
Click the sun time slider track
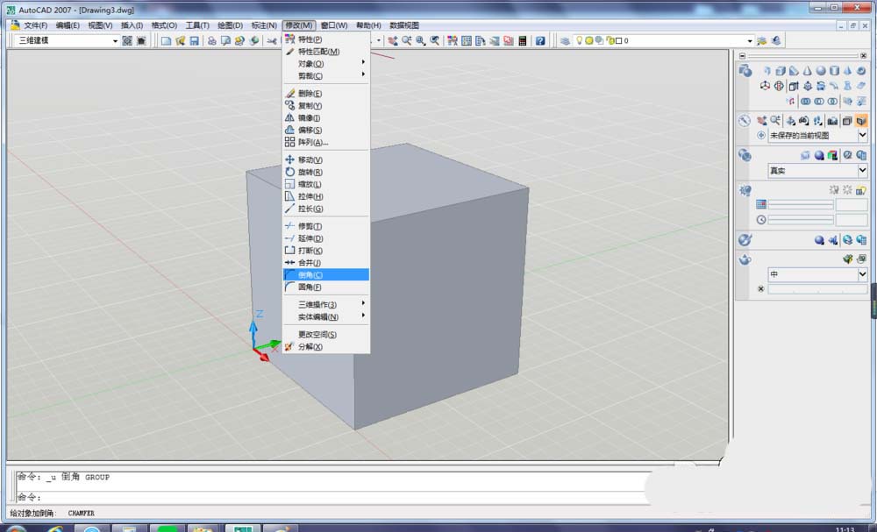(801, 220)
